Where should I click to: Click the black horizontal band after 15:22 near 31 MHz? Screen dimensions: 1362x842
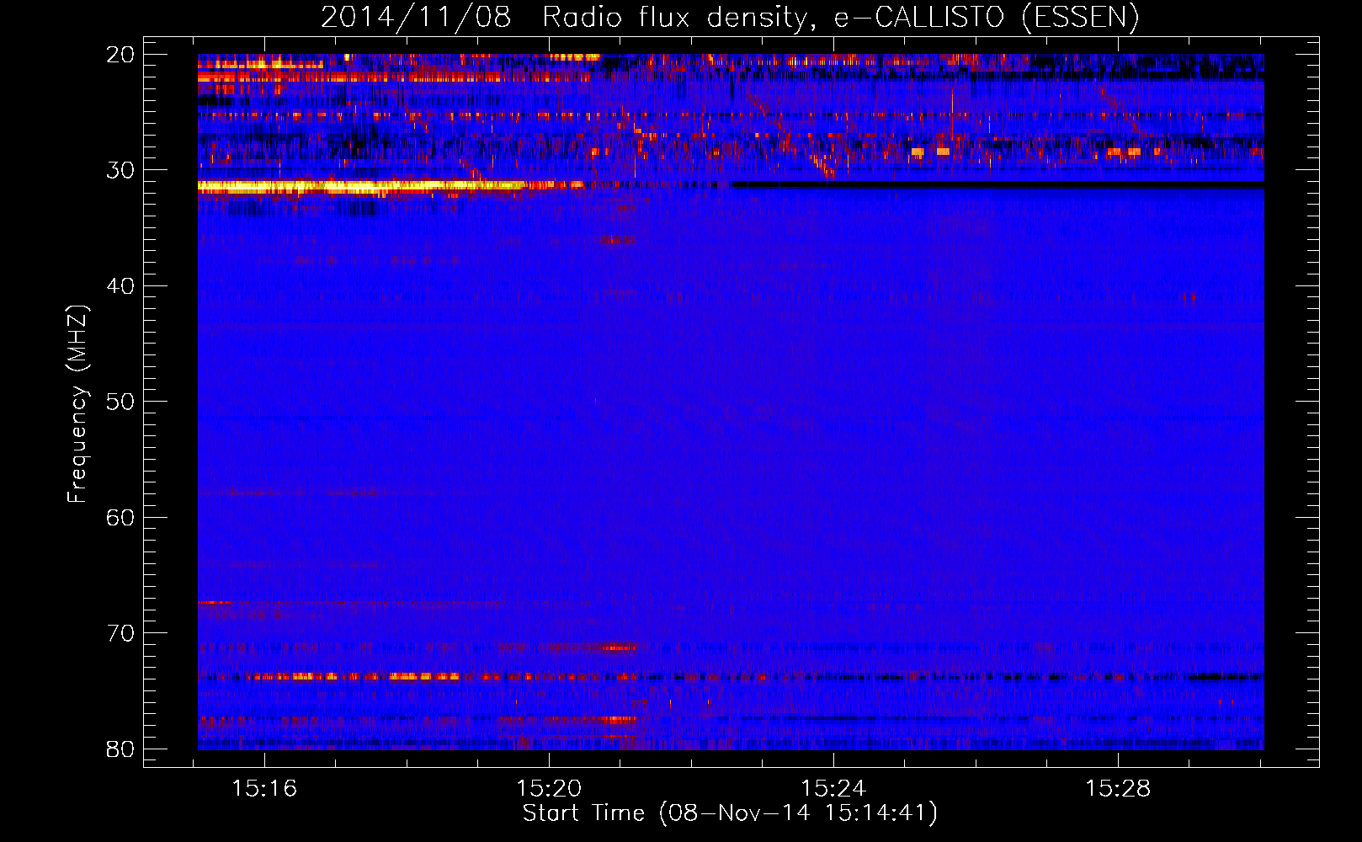pyautogui.click(x=998, y=184)
